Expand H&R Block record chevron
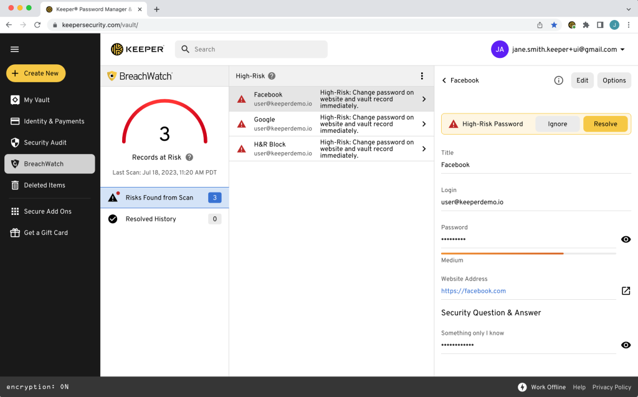The image size is (638, 397). [424, 148]
